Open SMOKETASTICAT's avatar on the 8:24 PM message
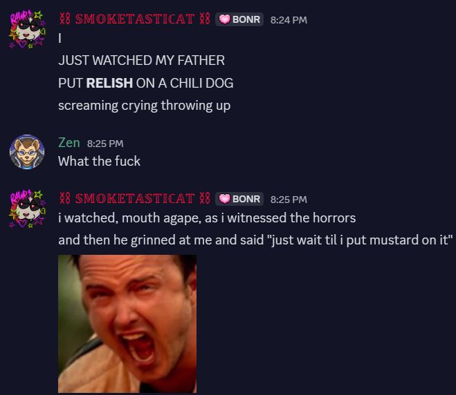The width and height of the screenshot is (456, 395). click(x=27, y=30)
